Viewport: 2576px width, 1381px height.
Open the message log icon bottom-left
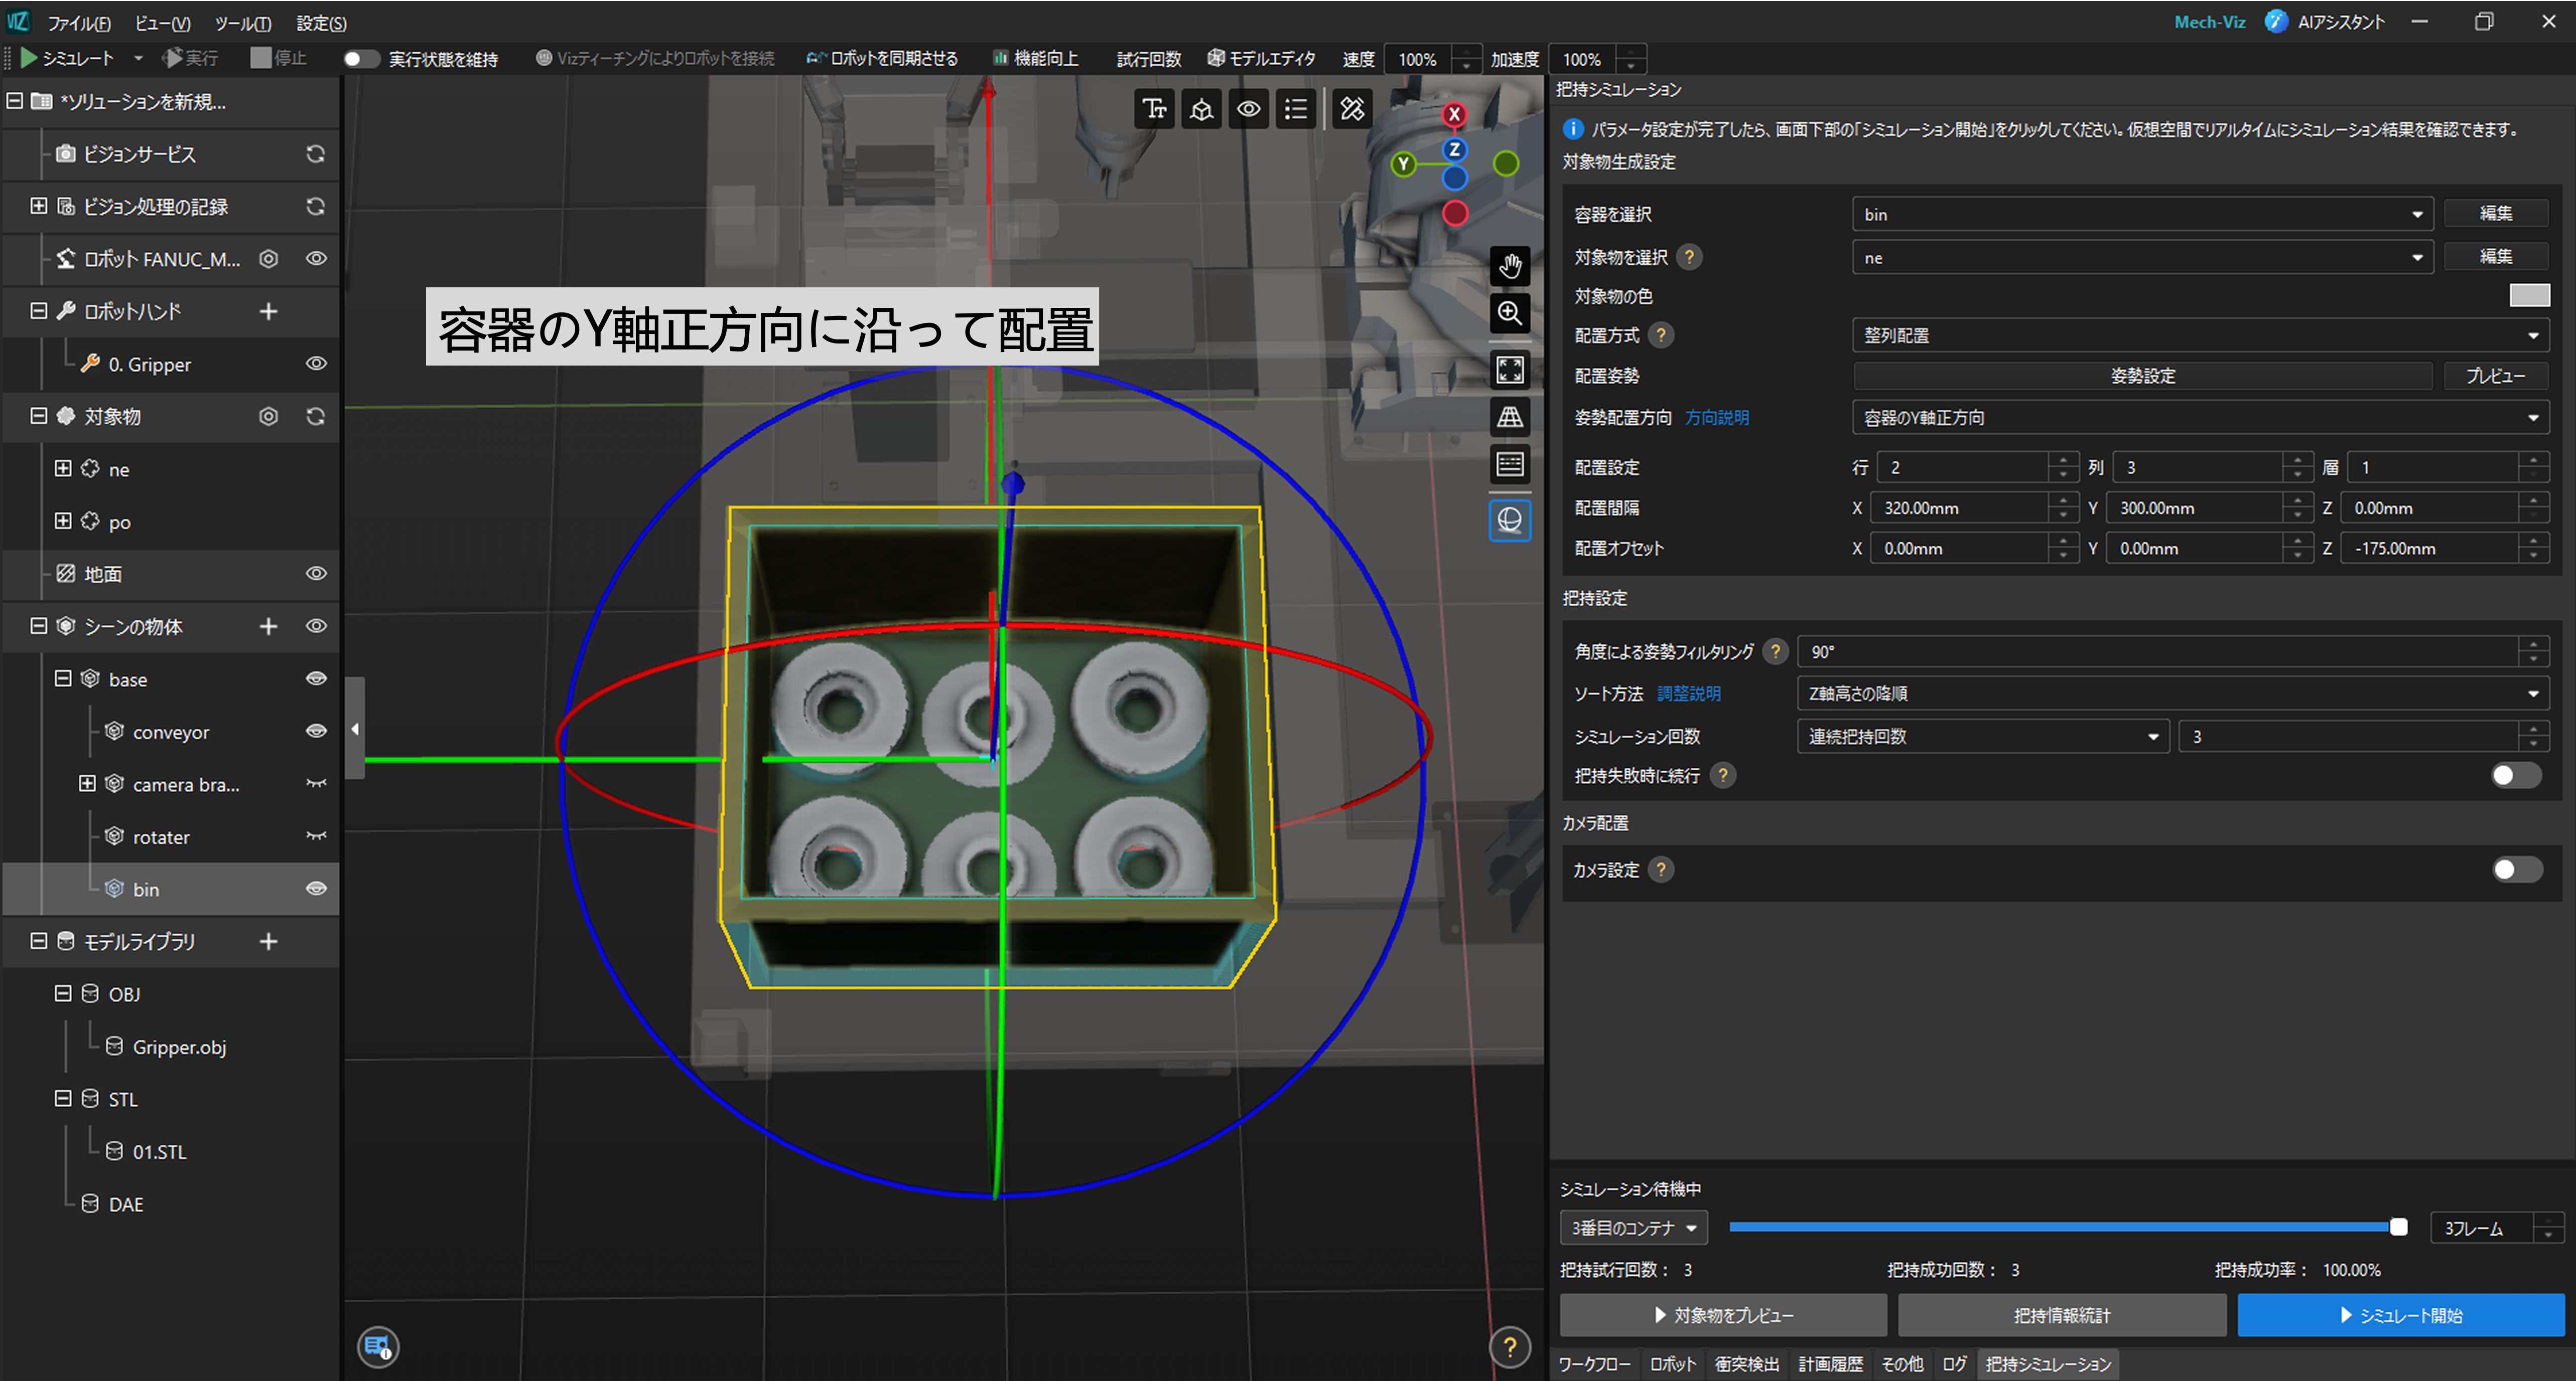point(378,1347)
